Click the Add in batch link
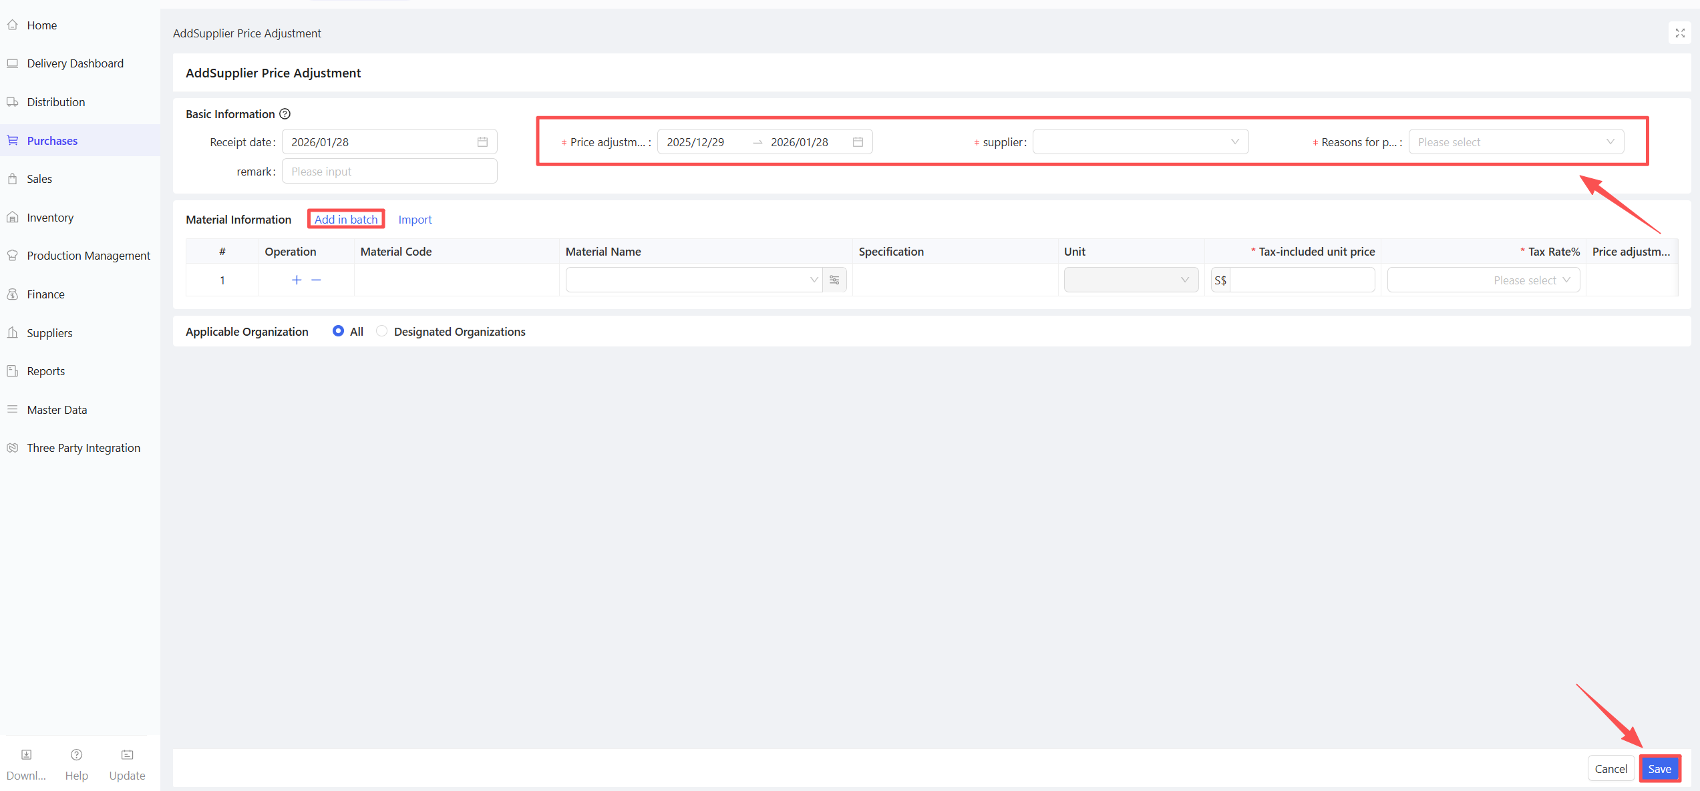This screenshot has width=1700, height=791. pos(346,220)
